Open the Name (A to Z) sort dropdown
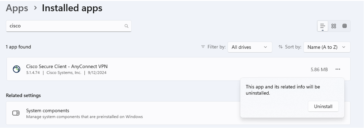The height and width of the screenshot is (128, 364). [326, 47]
